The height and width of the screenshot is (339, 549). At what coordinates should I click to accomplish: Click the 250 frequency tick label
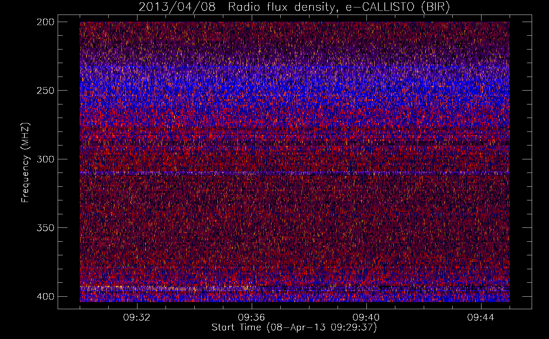pos(45,91)
